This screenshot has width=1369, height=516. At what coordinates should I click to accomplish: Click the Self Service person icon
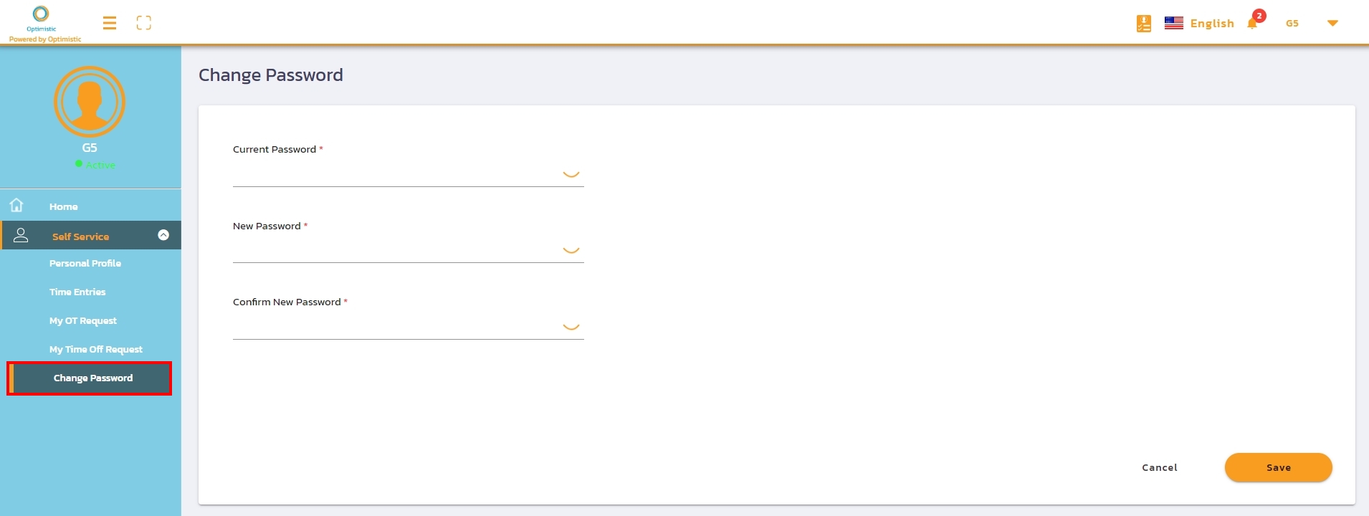tap(21, 235)
